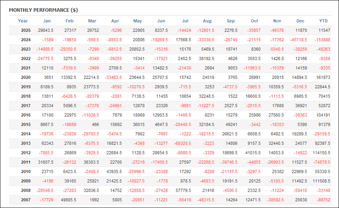The height and width of the screenshot is (208, 339).
Task: Select January 2013 value 62343
Action: click(x=46, y=143)
